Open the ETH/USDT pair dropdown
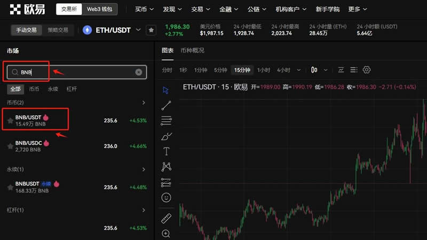Viewport: 427px width, 240px height. point(138,30)
